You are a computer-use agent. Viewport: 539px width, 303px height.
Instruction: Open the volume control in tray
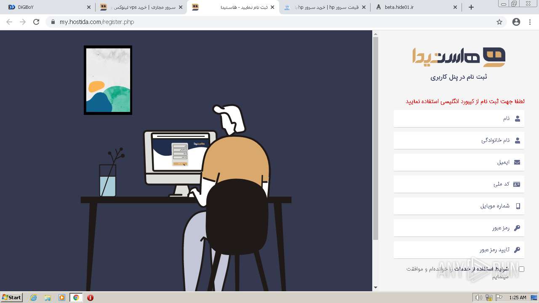click(479, 298)
